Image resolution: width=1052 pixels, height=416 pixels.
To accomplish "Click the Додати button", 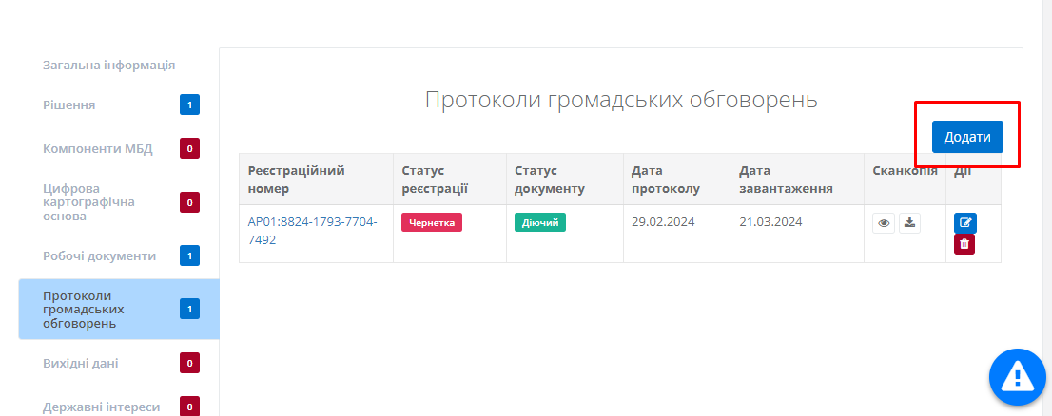I will coord(967,137).
